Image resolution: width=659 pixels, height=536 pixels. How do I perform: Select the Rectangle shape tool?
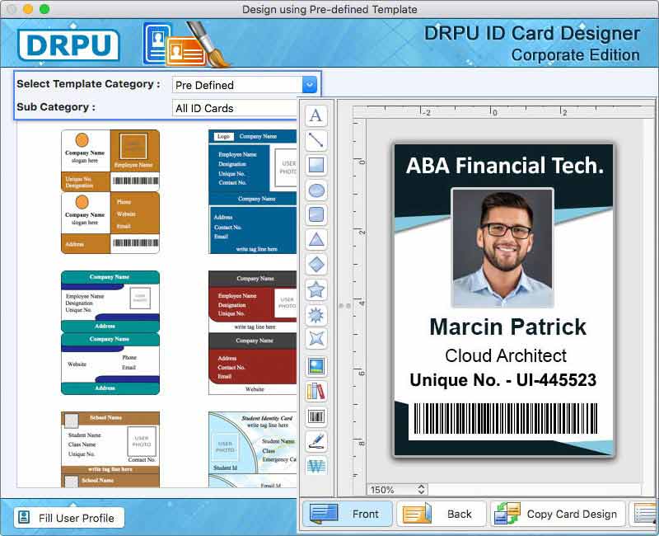316,165
